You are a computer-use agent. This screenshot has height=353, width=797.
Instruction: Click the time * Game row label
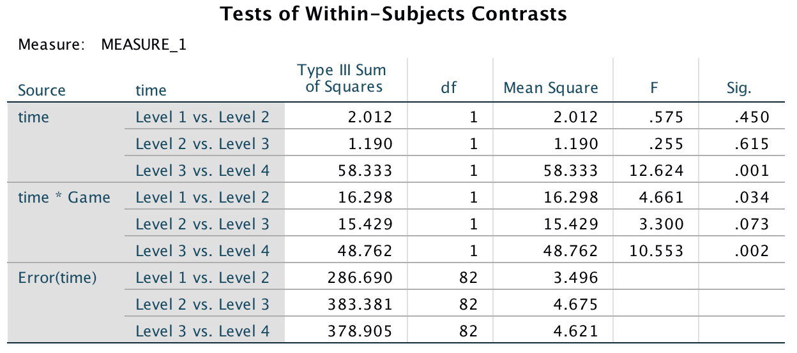pos(64,198)
